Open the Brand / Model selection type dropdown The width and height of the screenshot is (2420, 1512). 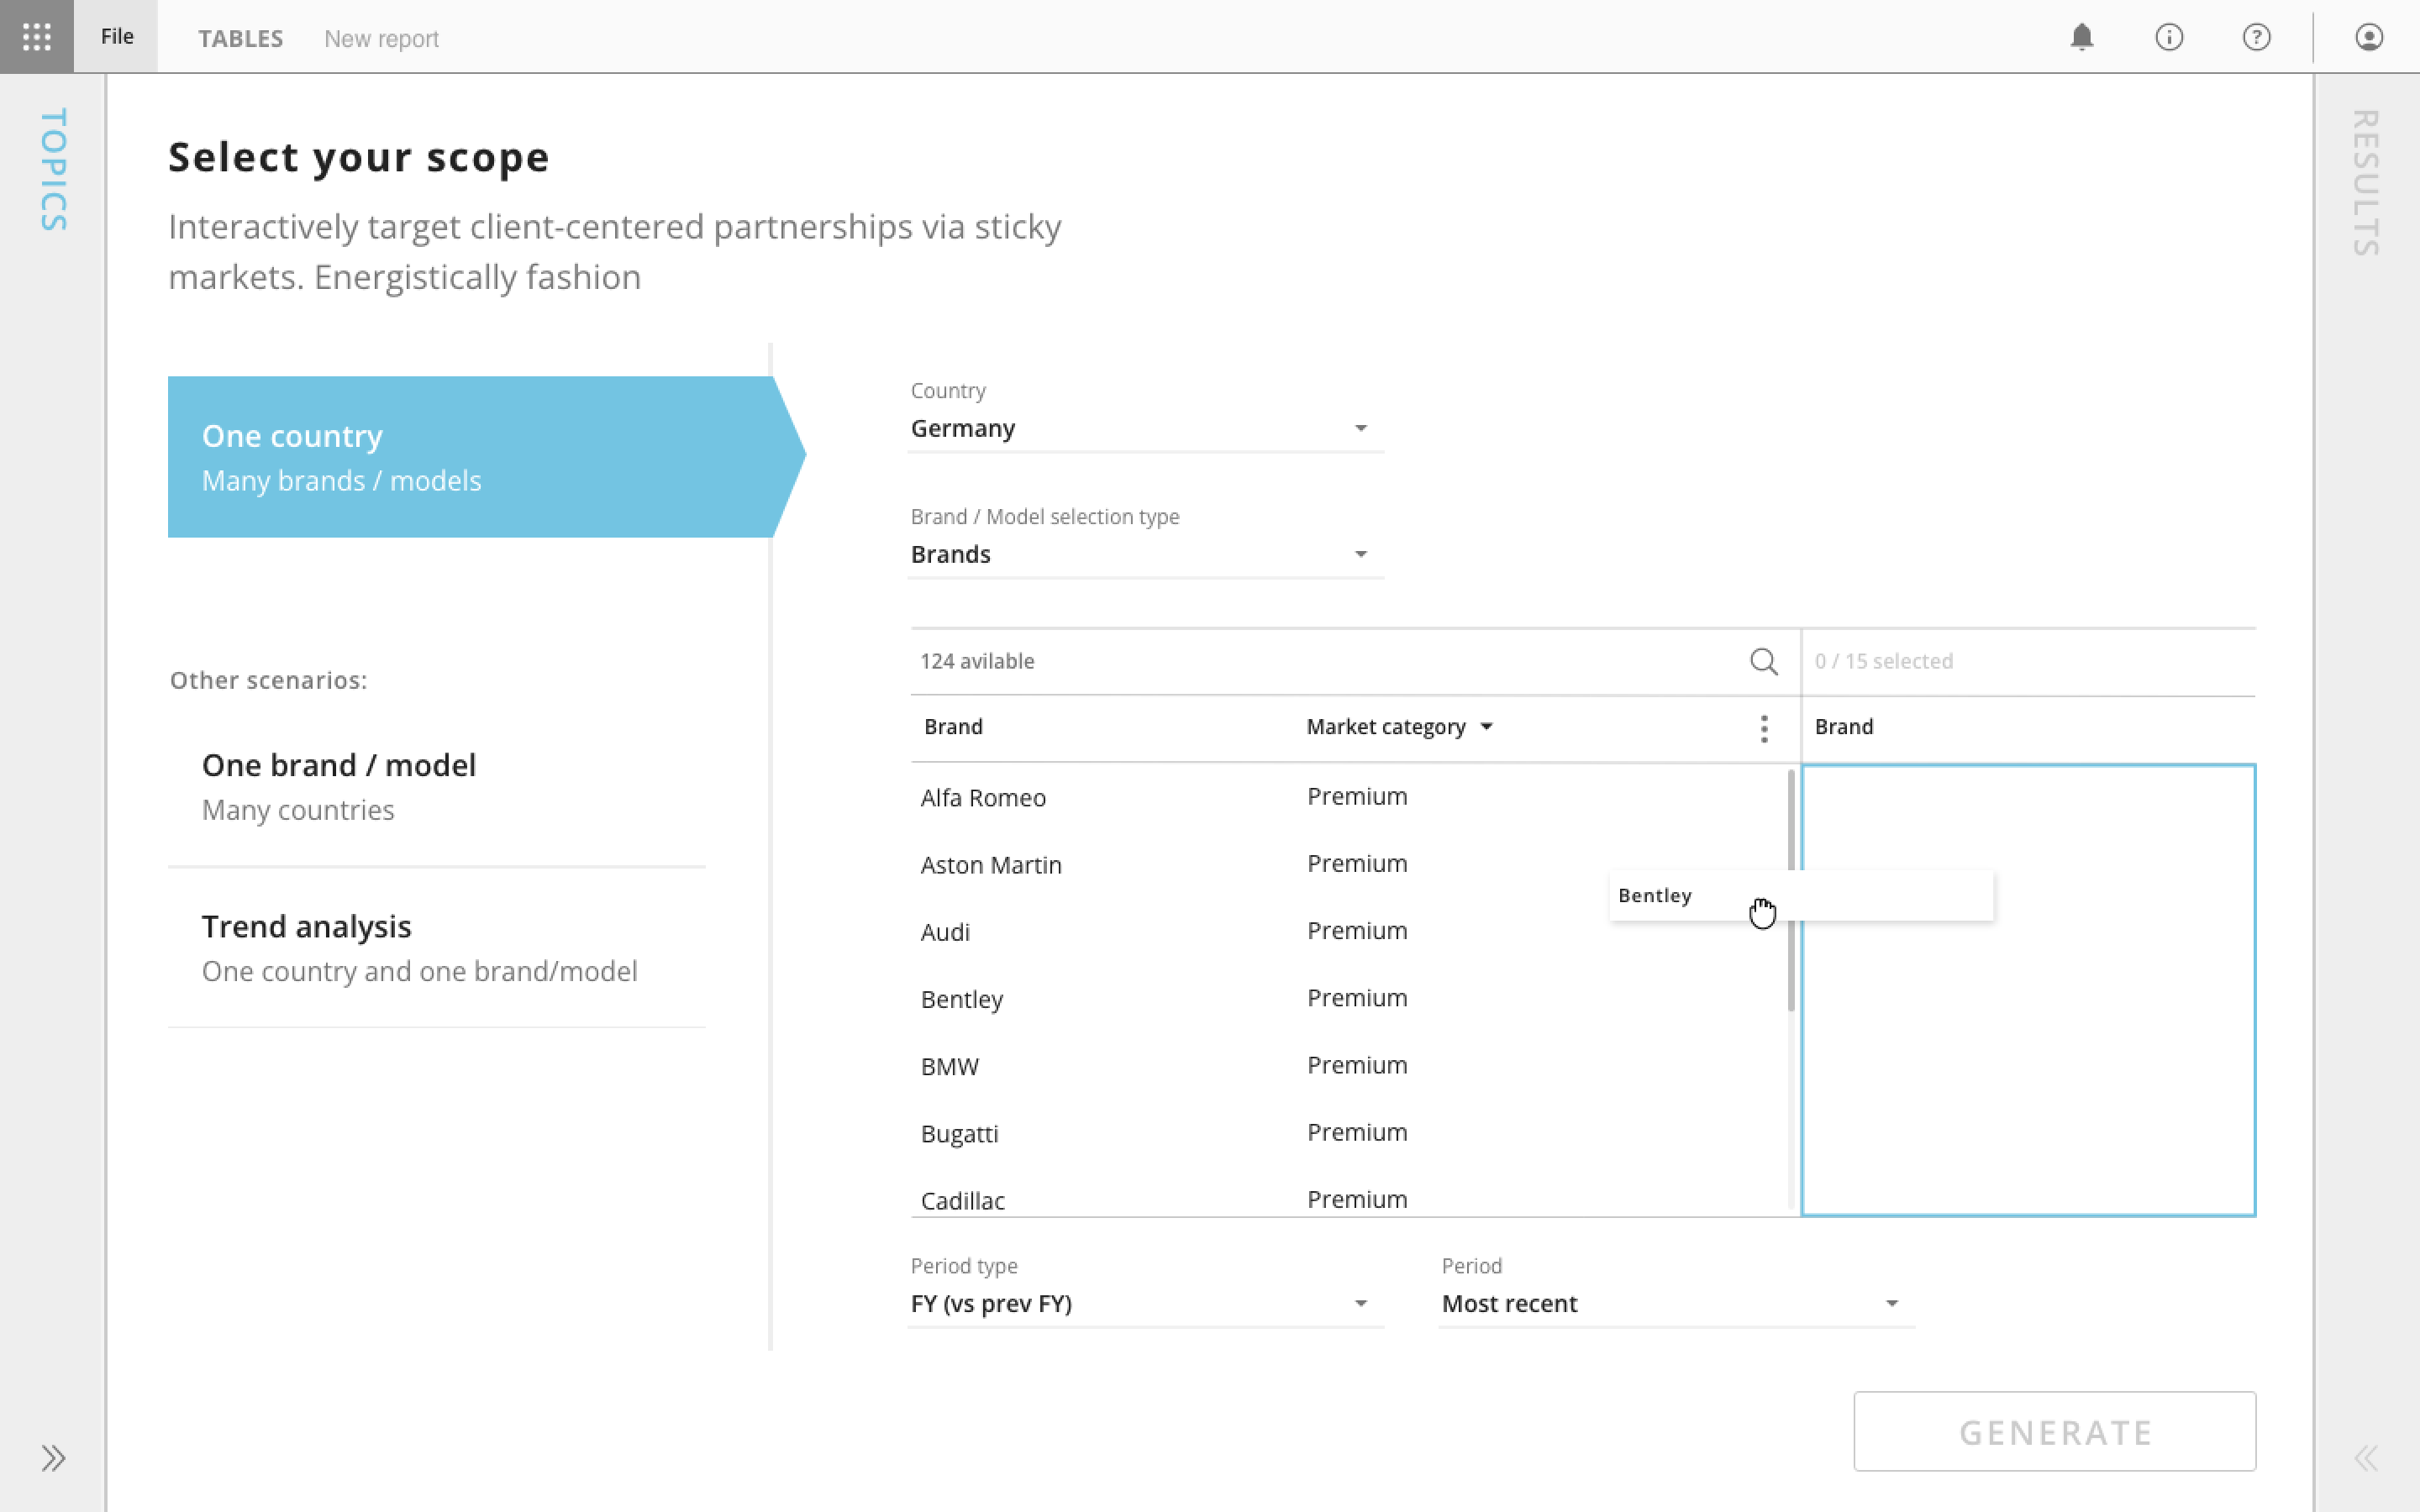click(1146, 554)
